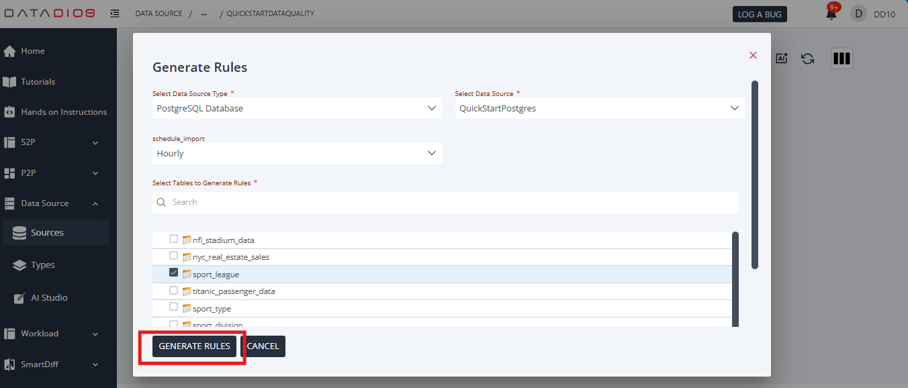This screenshot has width=908, height=388.
Task: Tick the titanic_passenger_data checkbox
Action: (174, 291)
